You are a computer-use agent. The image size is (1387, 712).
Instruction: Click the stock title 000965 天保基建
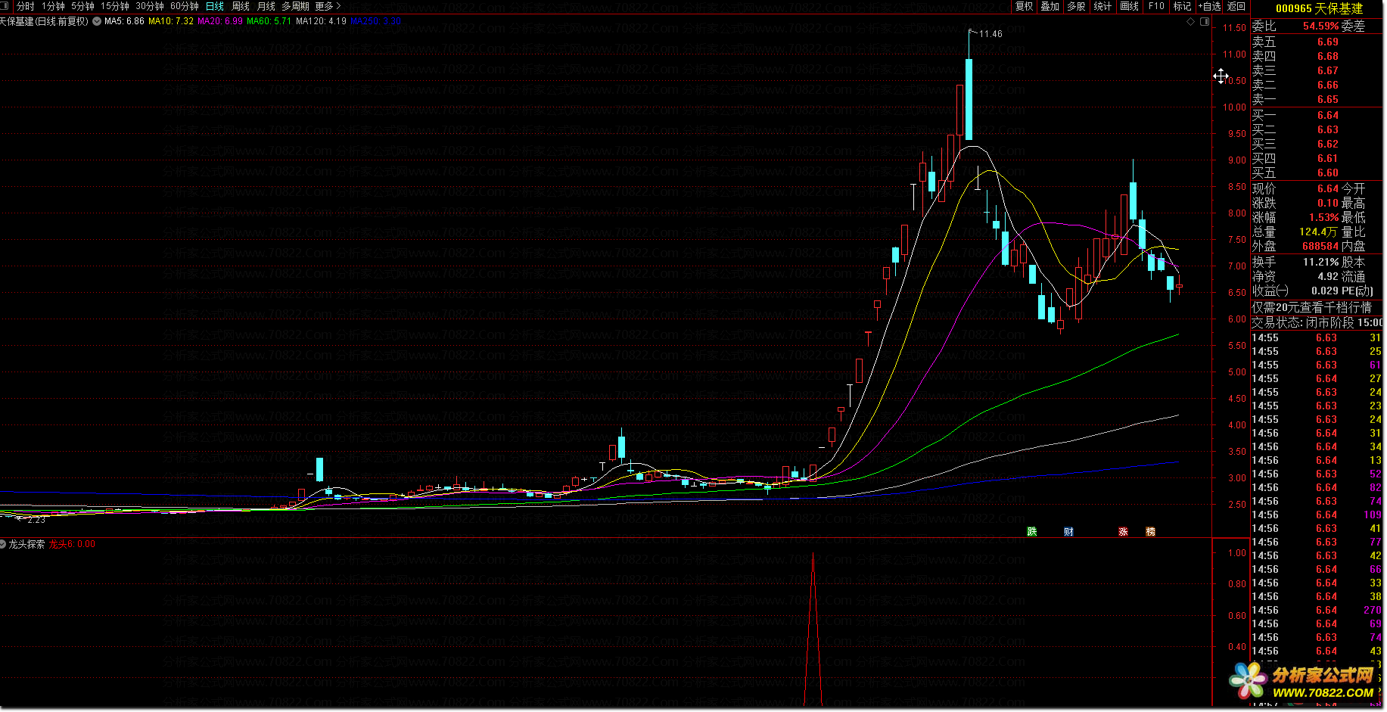tap(1319, 8)
